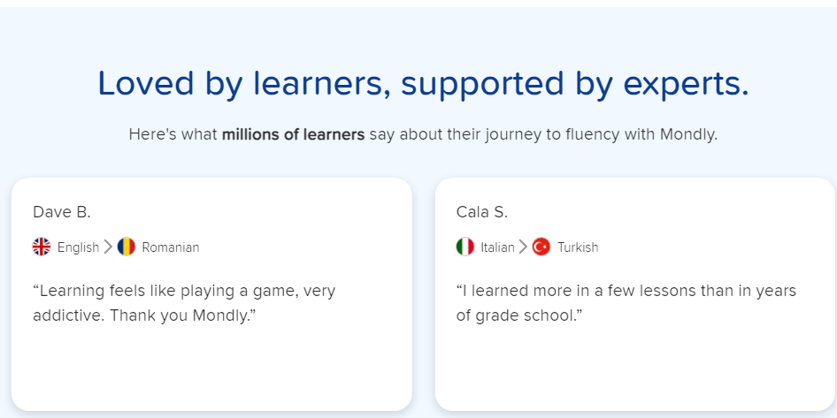The width and height of the screenshot is (837, 418).
Task: Click Cala S.'s quote about grade school
Action: pyautogui.click(x=626, y=302)
